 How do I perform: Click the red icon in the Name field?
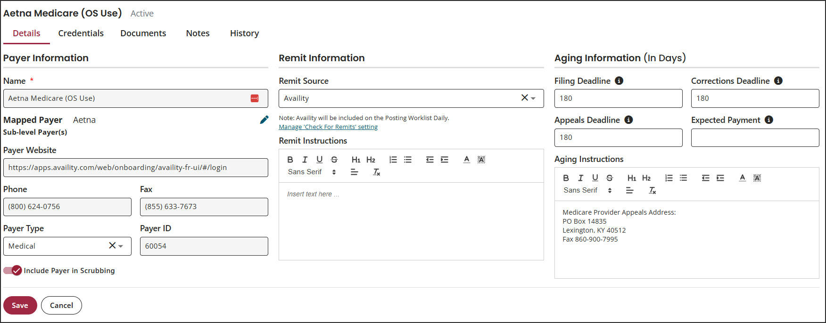tap(255, 98)
